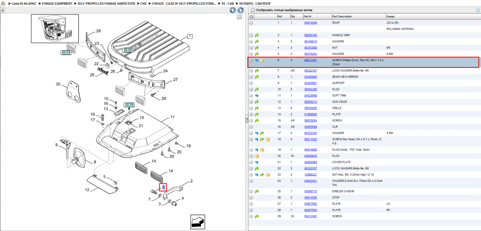Open the navigation tree panel toggle icon
Image resolution: width=481 pixels, height=231 pixels.
click(2, 10)
